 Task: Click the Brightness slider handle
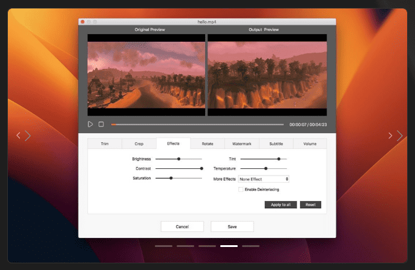[x=179, y=159]
